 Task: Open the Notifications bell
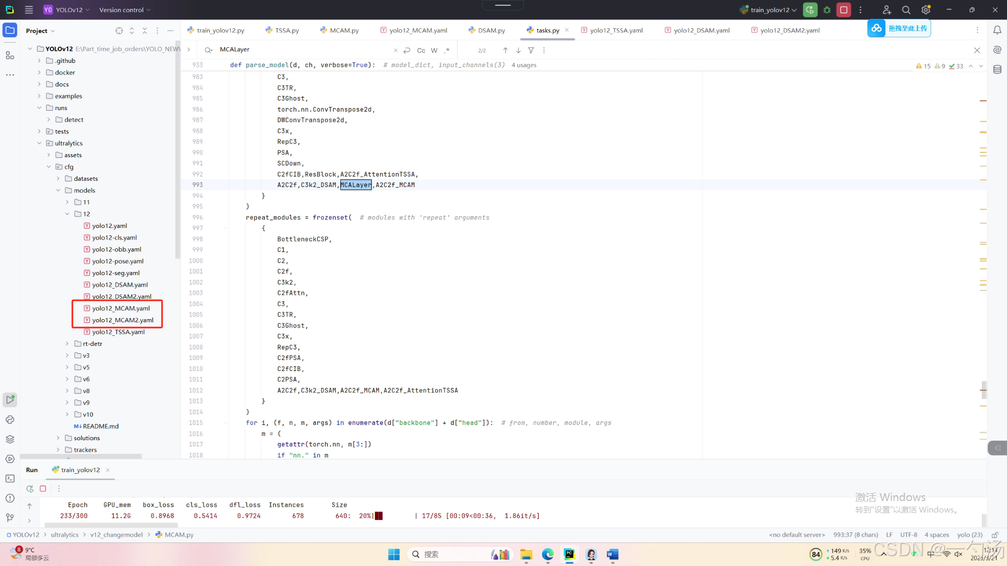[x=997, y=30]
